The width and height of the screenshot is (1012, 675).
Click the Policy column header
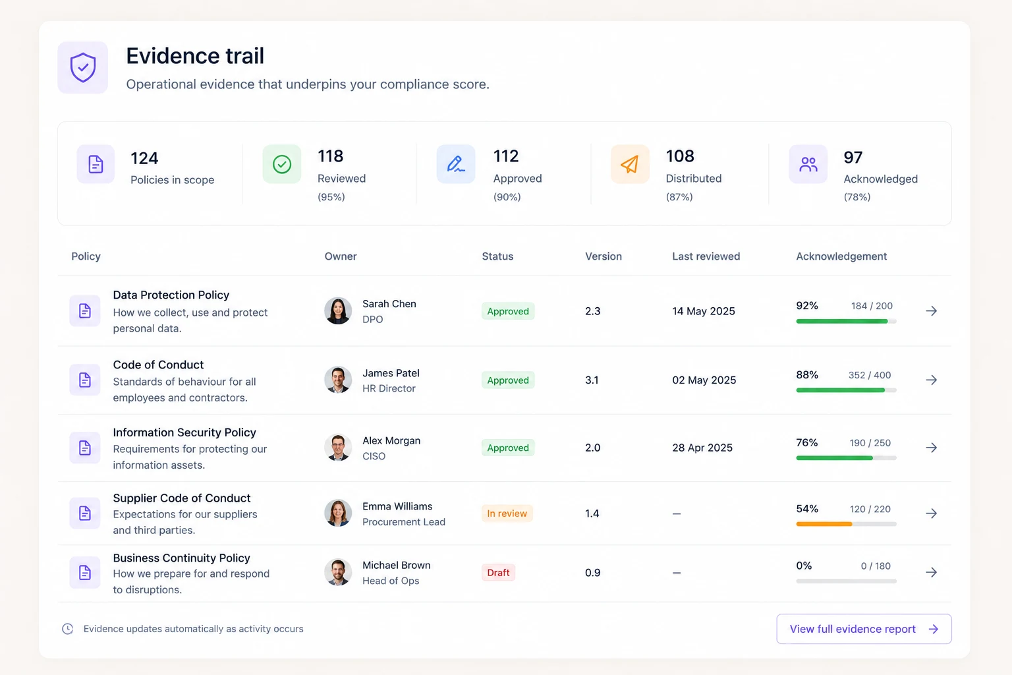pyautogui.click(x=86, y=256)
